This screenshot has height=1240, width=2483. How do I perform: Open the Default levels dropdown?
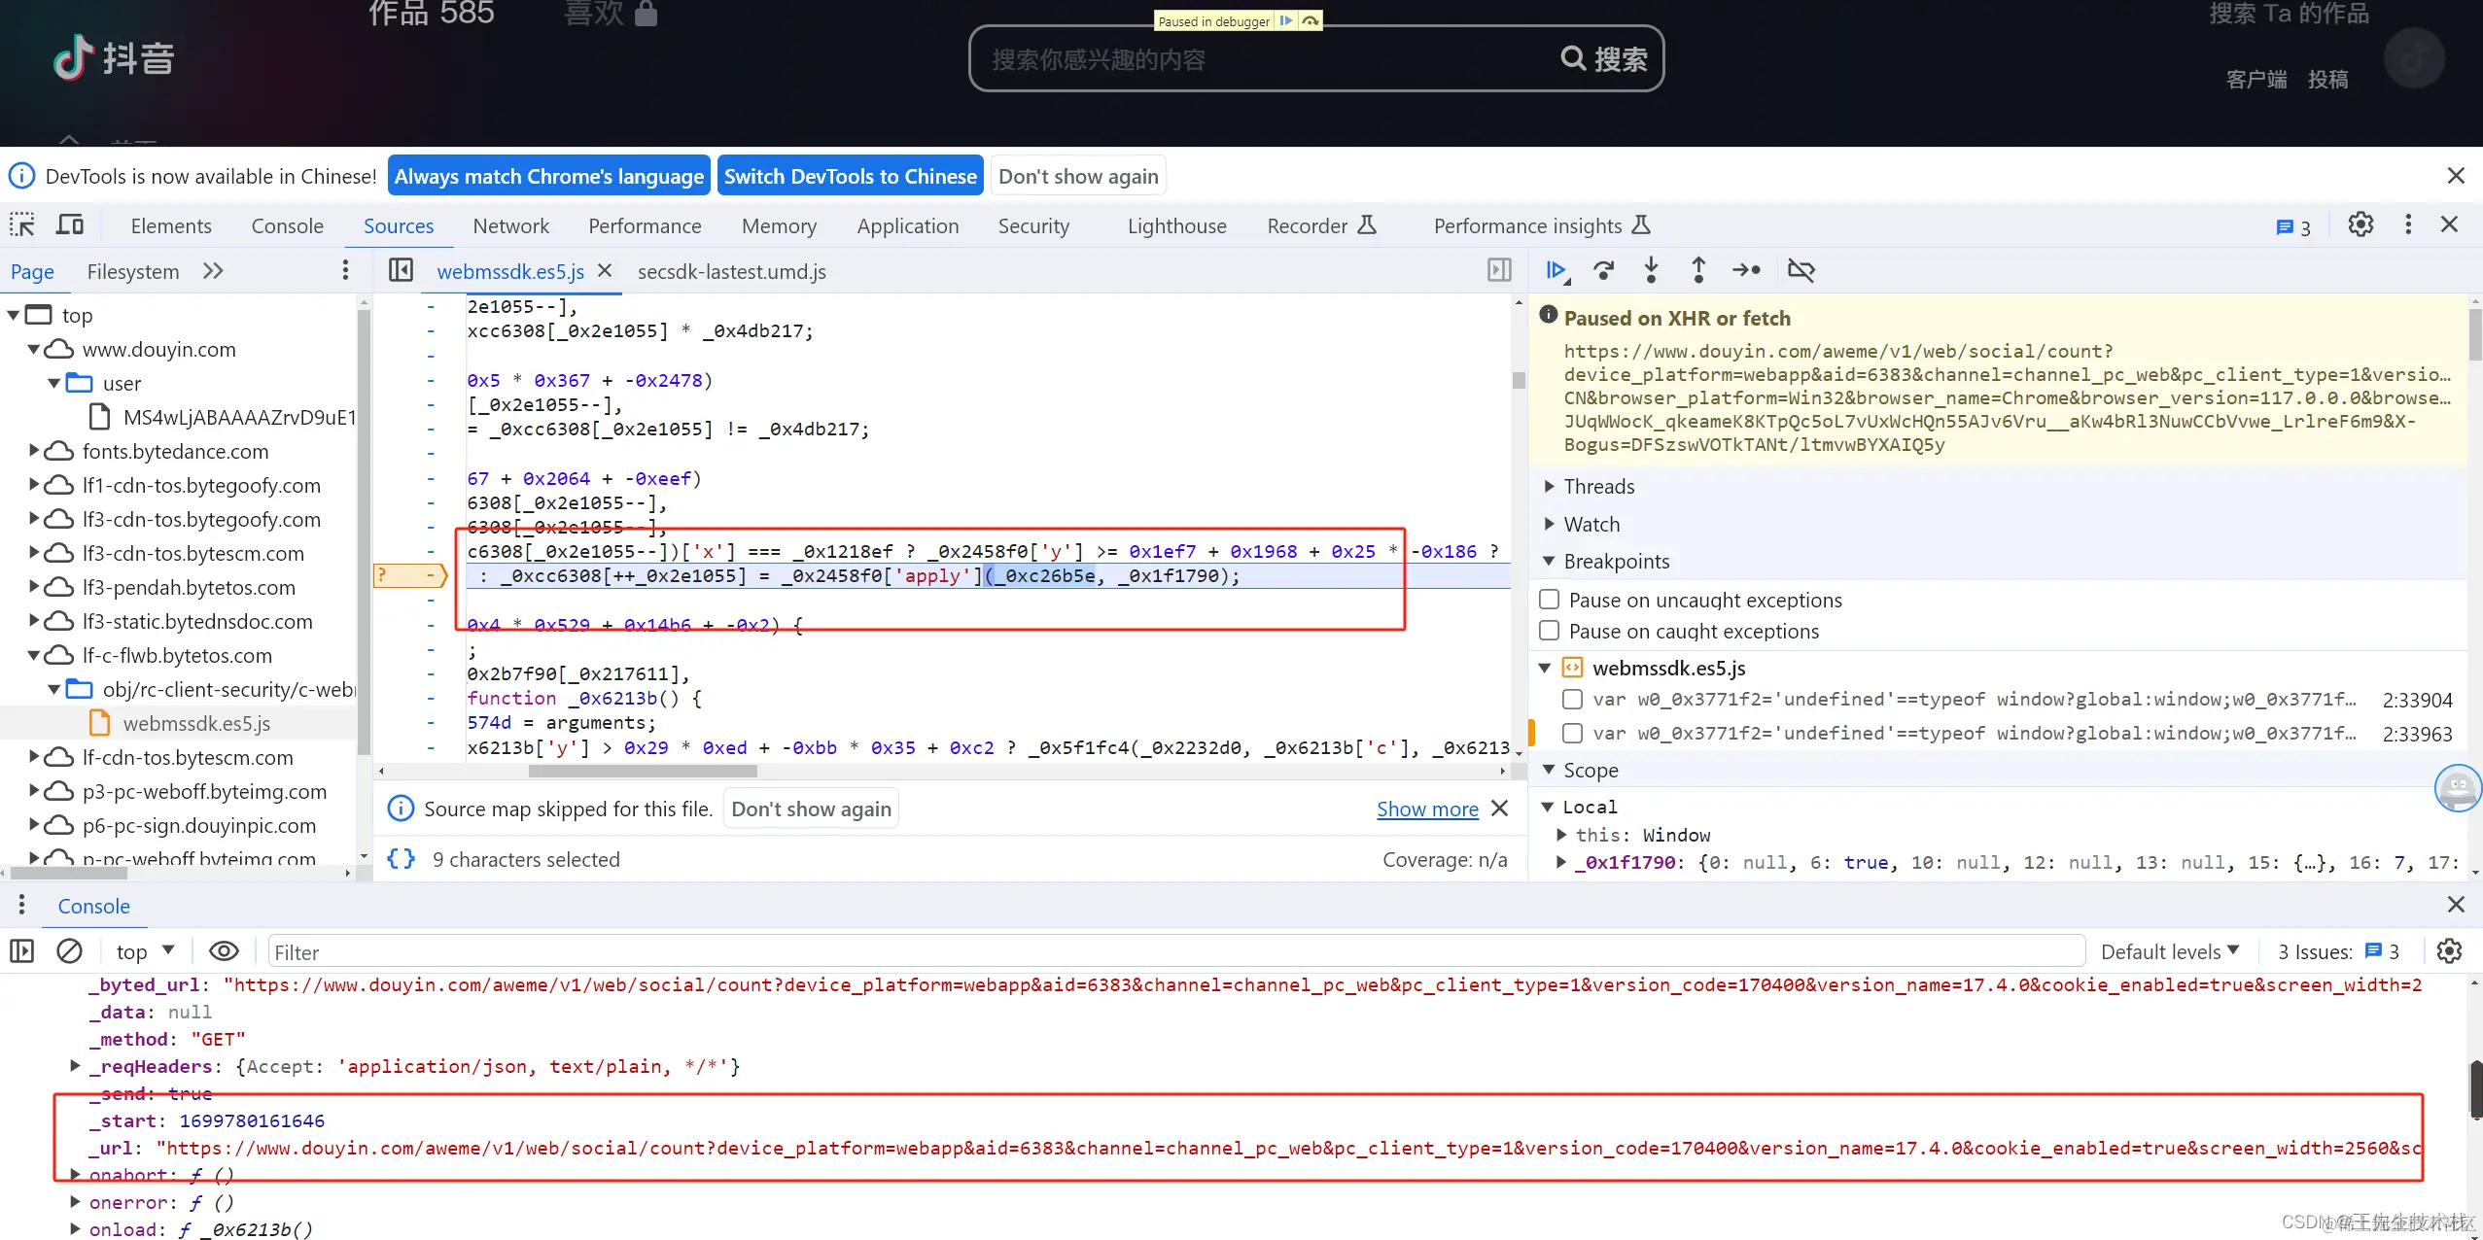2170,951
